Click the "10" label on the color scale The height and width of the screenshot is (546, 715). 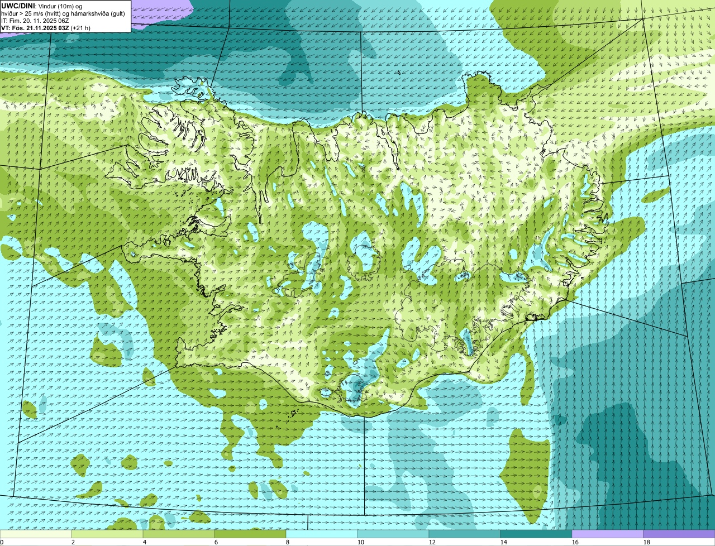[x=361, y=542]
